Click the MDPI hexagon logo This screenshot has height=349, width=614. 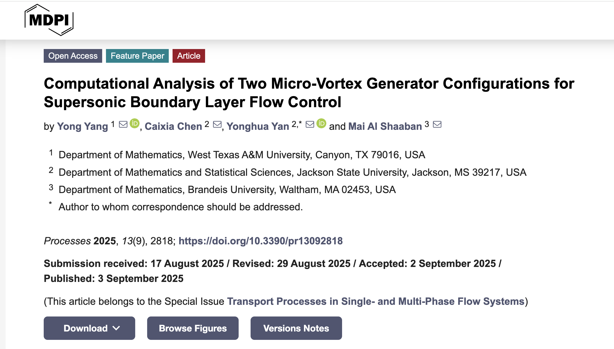tap(48, 20)
